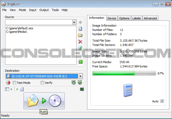Open the green graph monitor icon
Image resolution: width=172 pixels, height=119 pixels.
82,89
